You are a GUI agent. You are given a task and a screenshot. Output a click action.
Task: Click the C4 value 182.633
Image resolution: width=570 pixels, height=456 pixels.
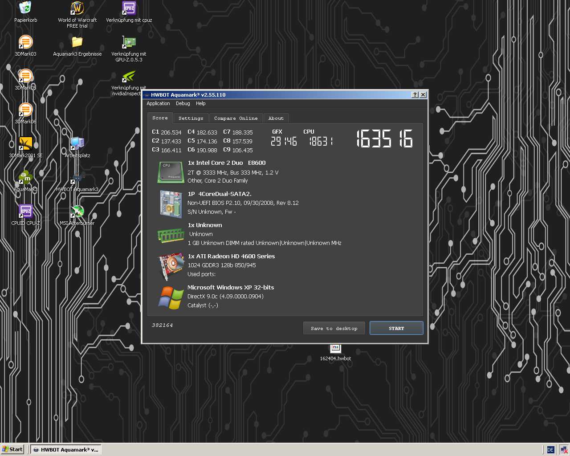pos(207,133)
